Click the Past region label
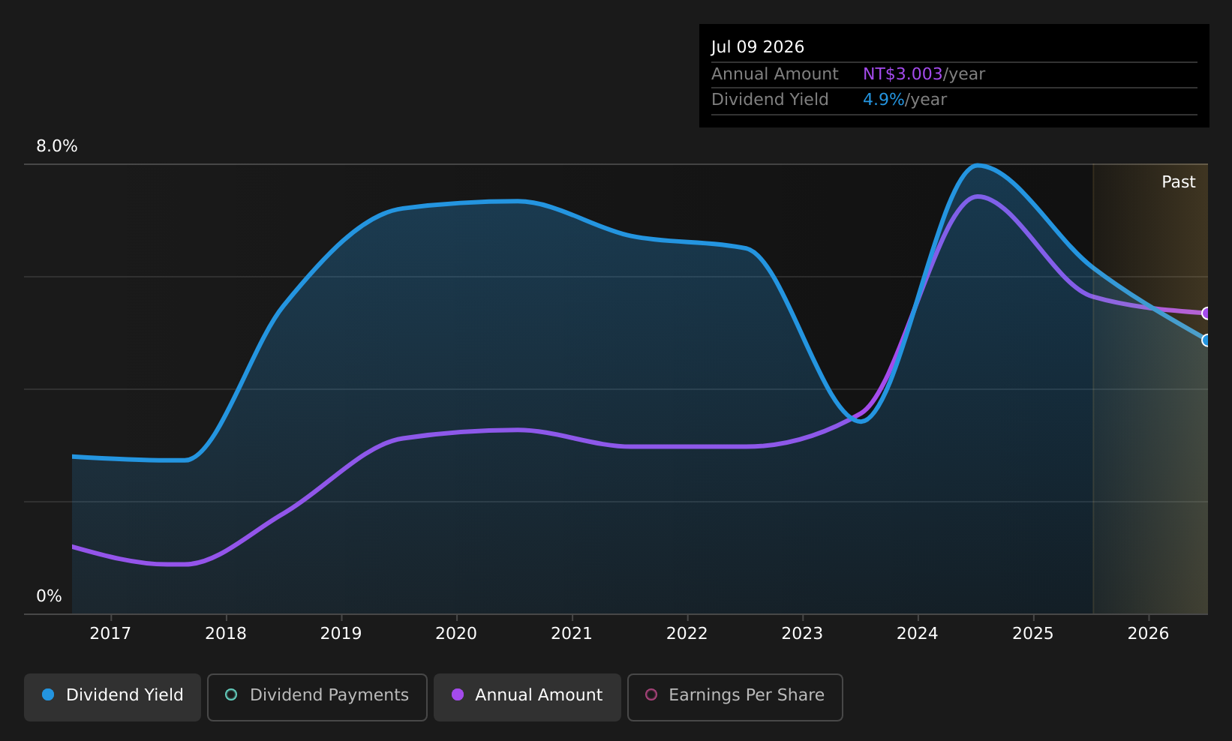This screenshot has width=1232, height=741. point(1179,182)
